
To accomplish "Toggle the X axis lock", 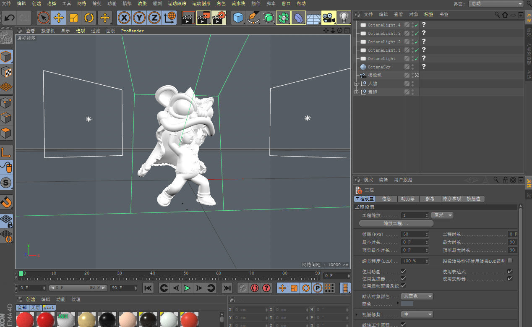I will pos(124,18).
